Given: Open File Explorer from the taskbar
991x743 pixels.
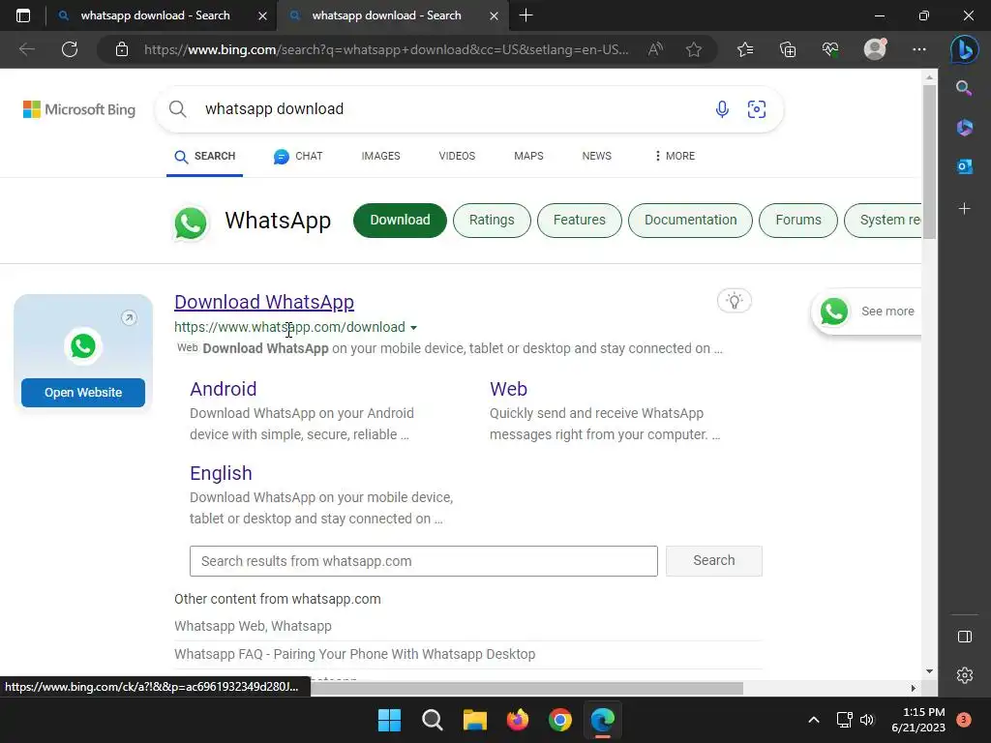Looking at the screenshot, I should [x=474, y=720].
